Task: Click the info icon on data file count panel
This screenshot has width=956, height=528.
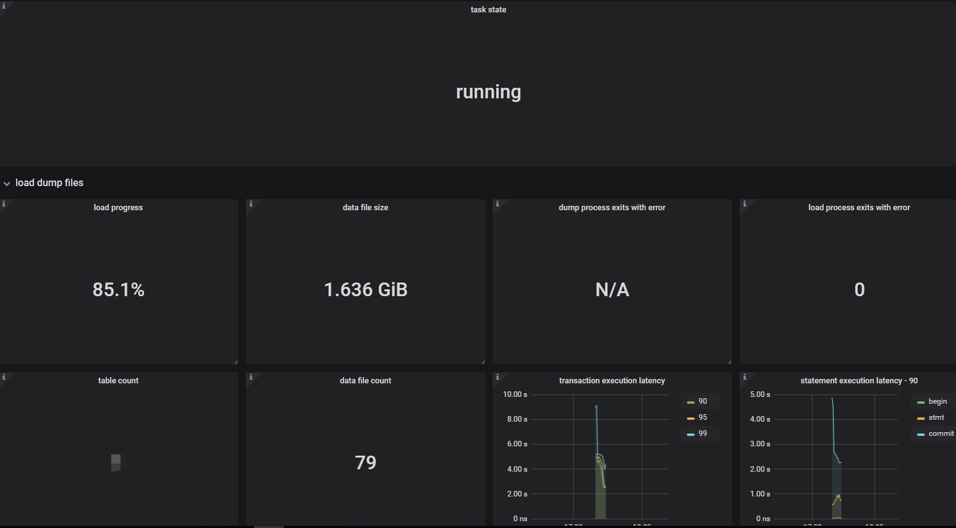Action: tap(250, 377)
